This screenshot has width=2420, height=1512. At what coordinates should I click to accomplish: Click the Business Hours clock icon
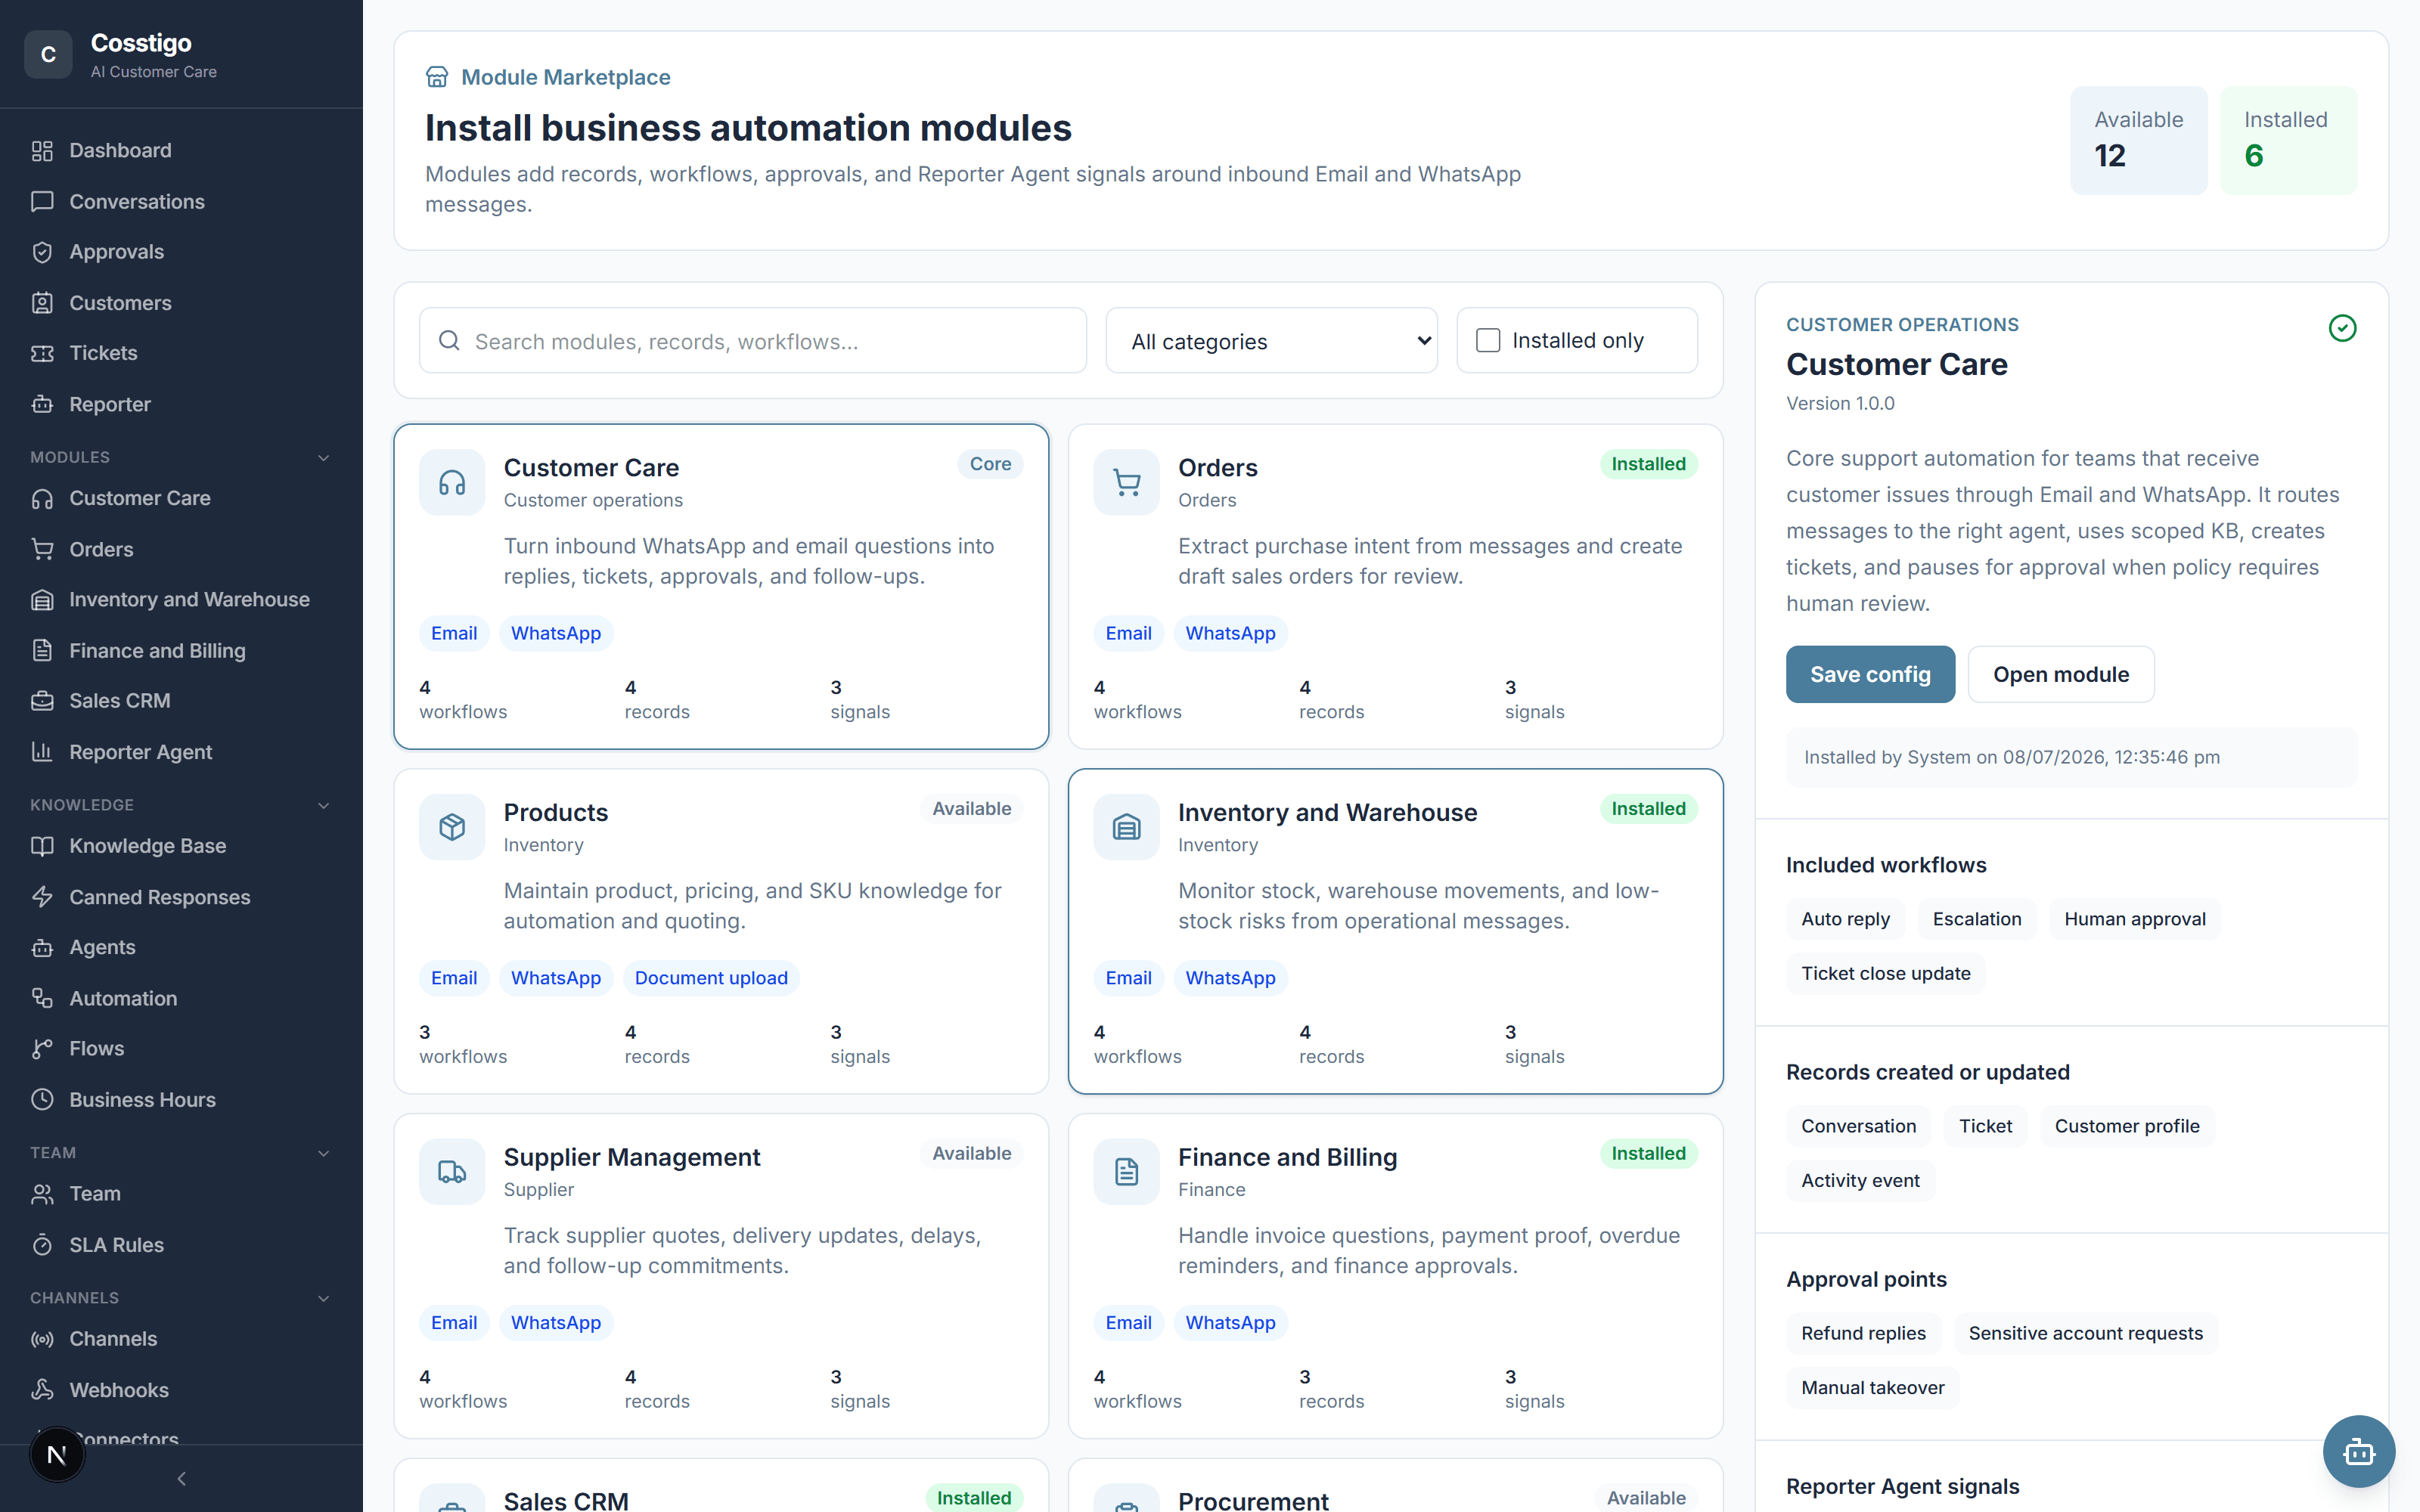[x=42, y=1099]
